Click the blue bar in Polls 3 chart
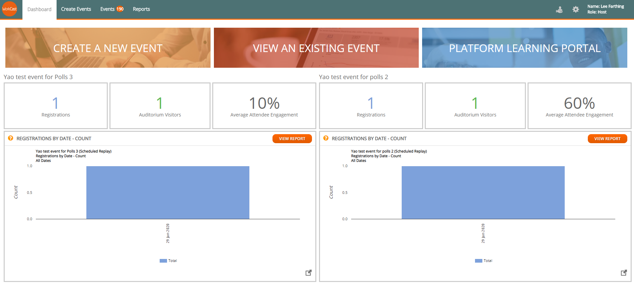This screenshot has height=299, width=634. click(168, 193)
